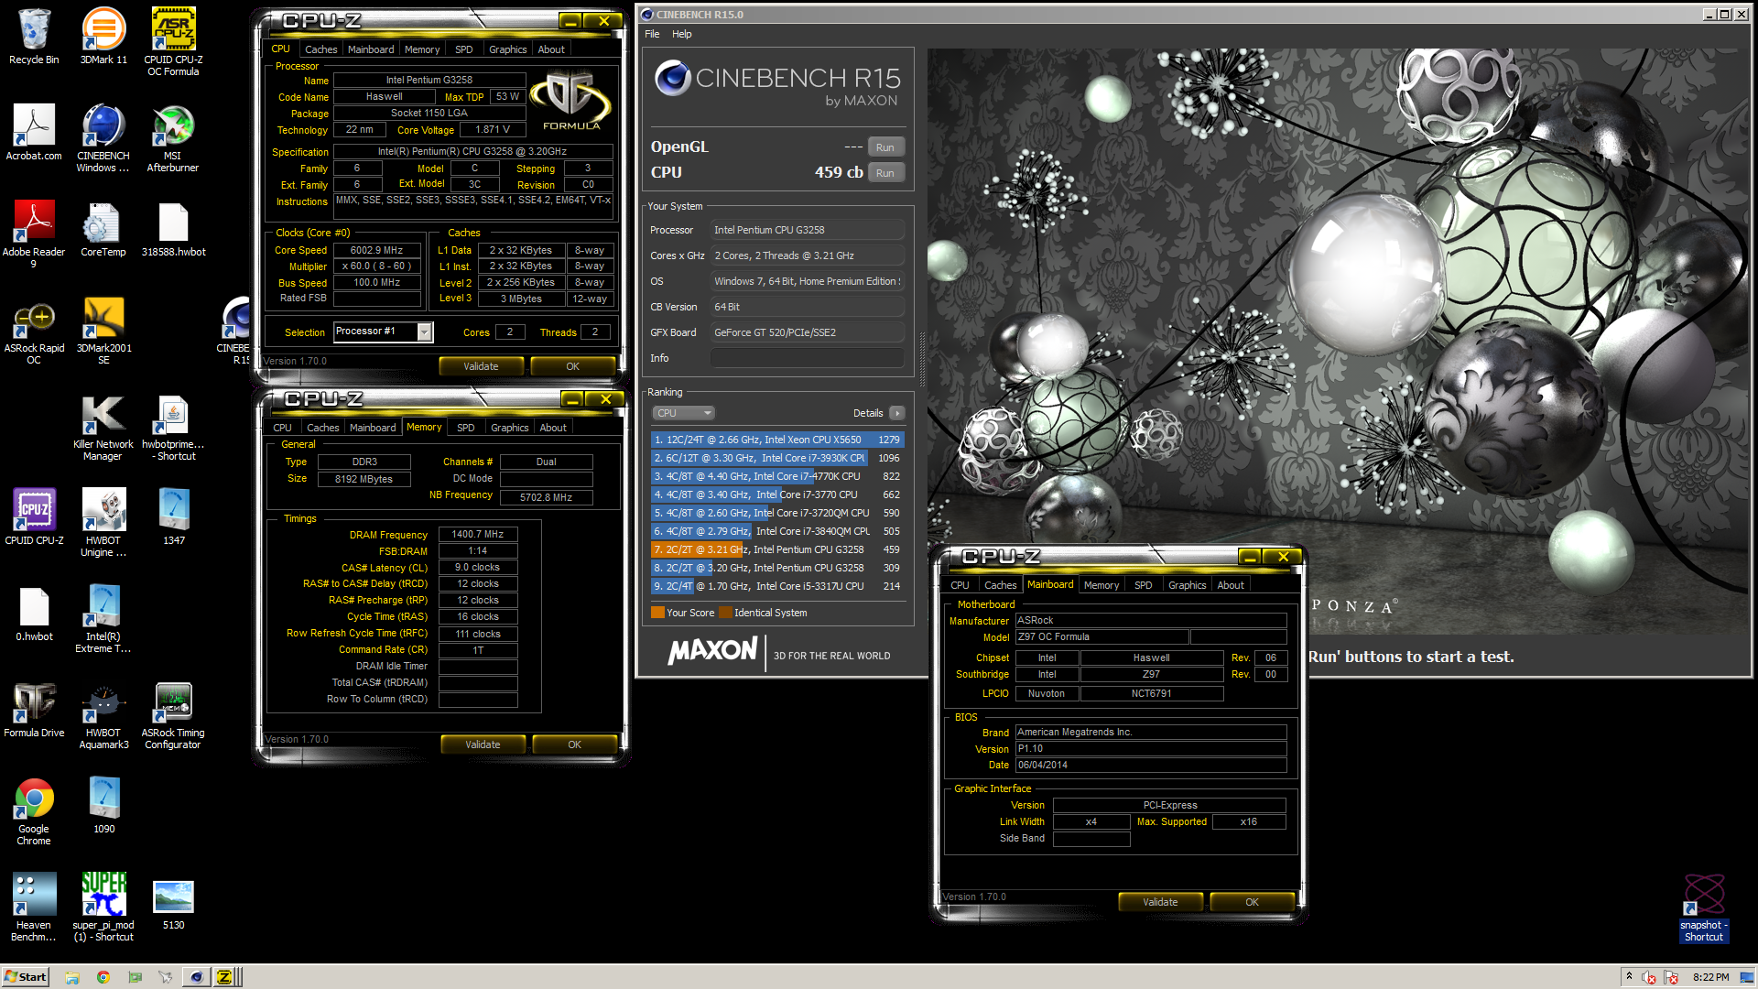Launch ASRock Timing Configurator icon
1758x989 pixels.
point(173,714)
